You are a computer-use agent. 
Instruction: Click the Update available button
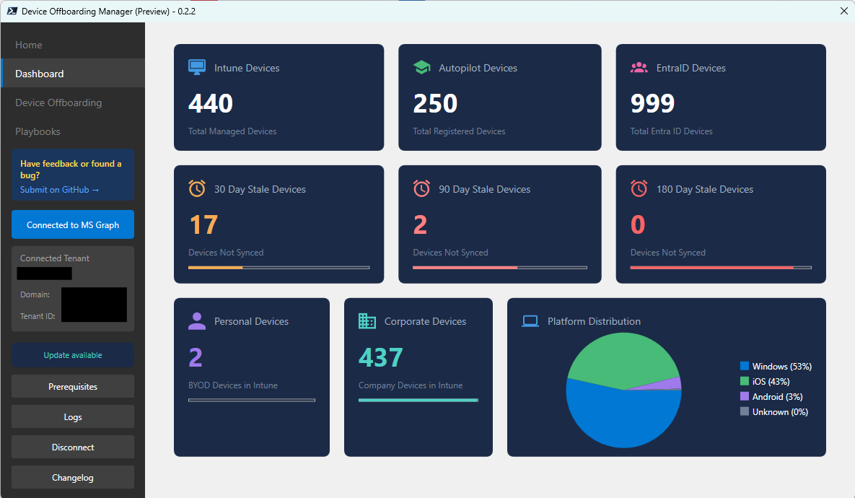click(73, 355)
